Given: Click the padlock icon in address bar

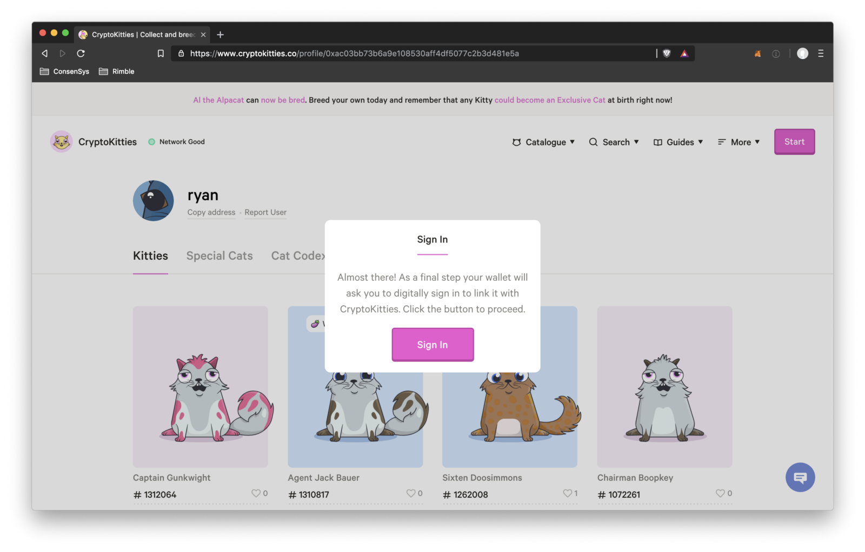Looking at the screenshot, I should [x=181, y=53].
